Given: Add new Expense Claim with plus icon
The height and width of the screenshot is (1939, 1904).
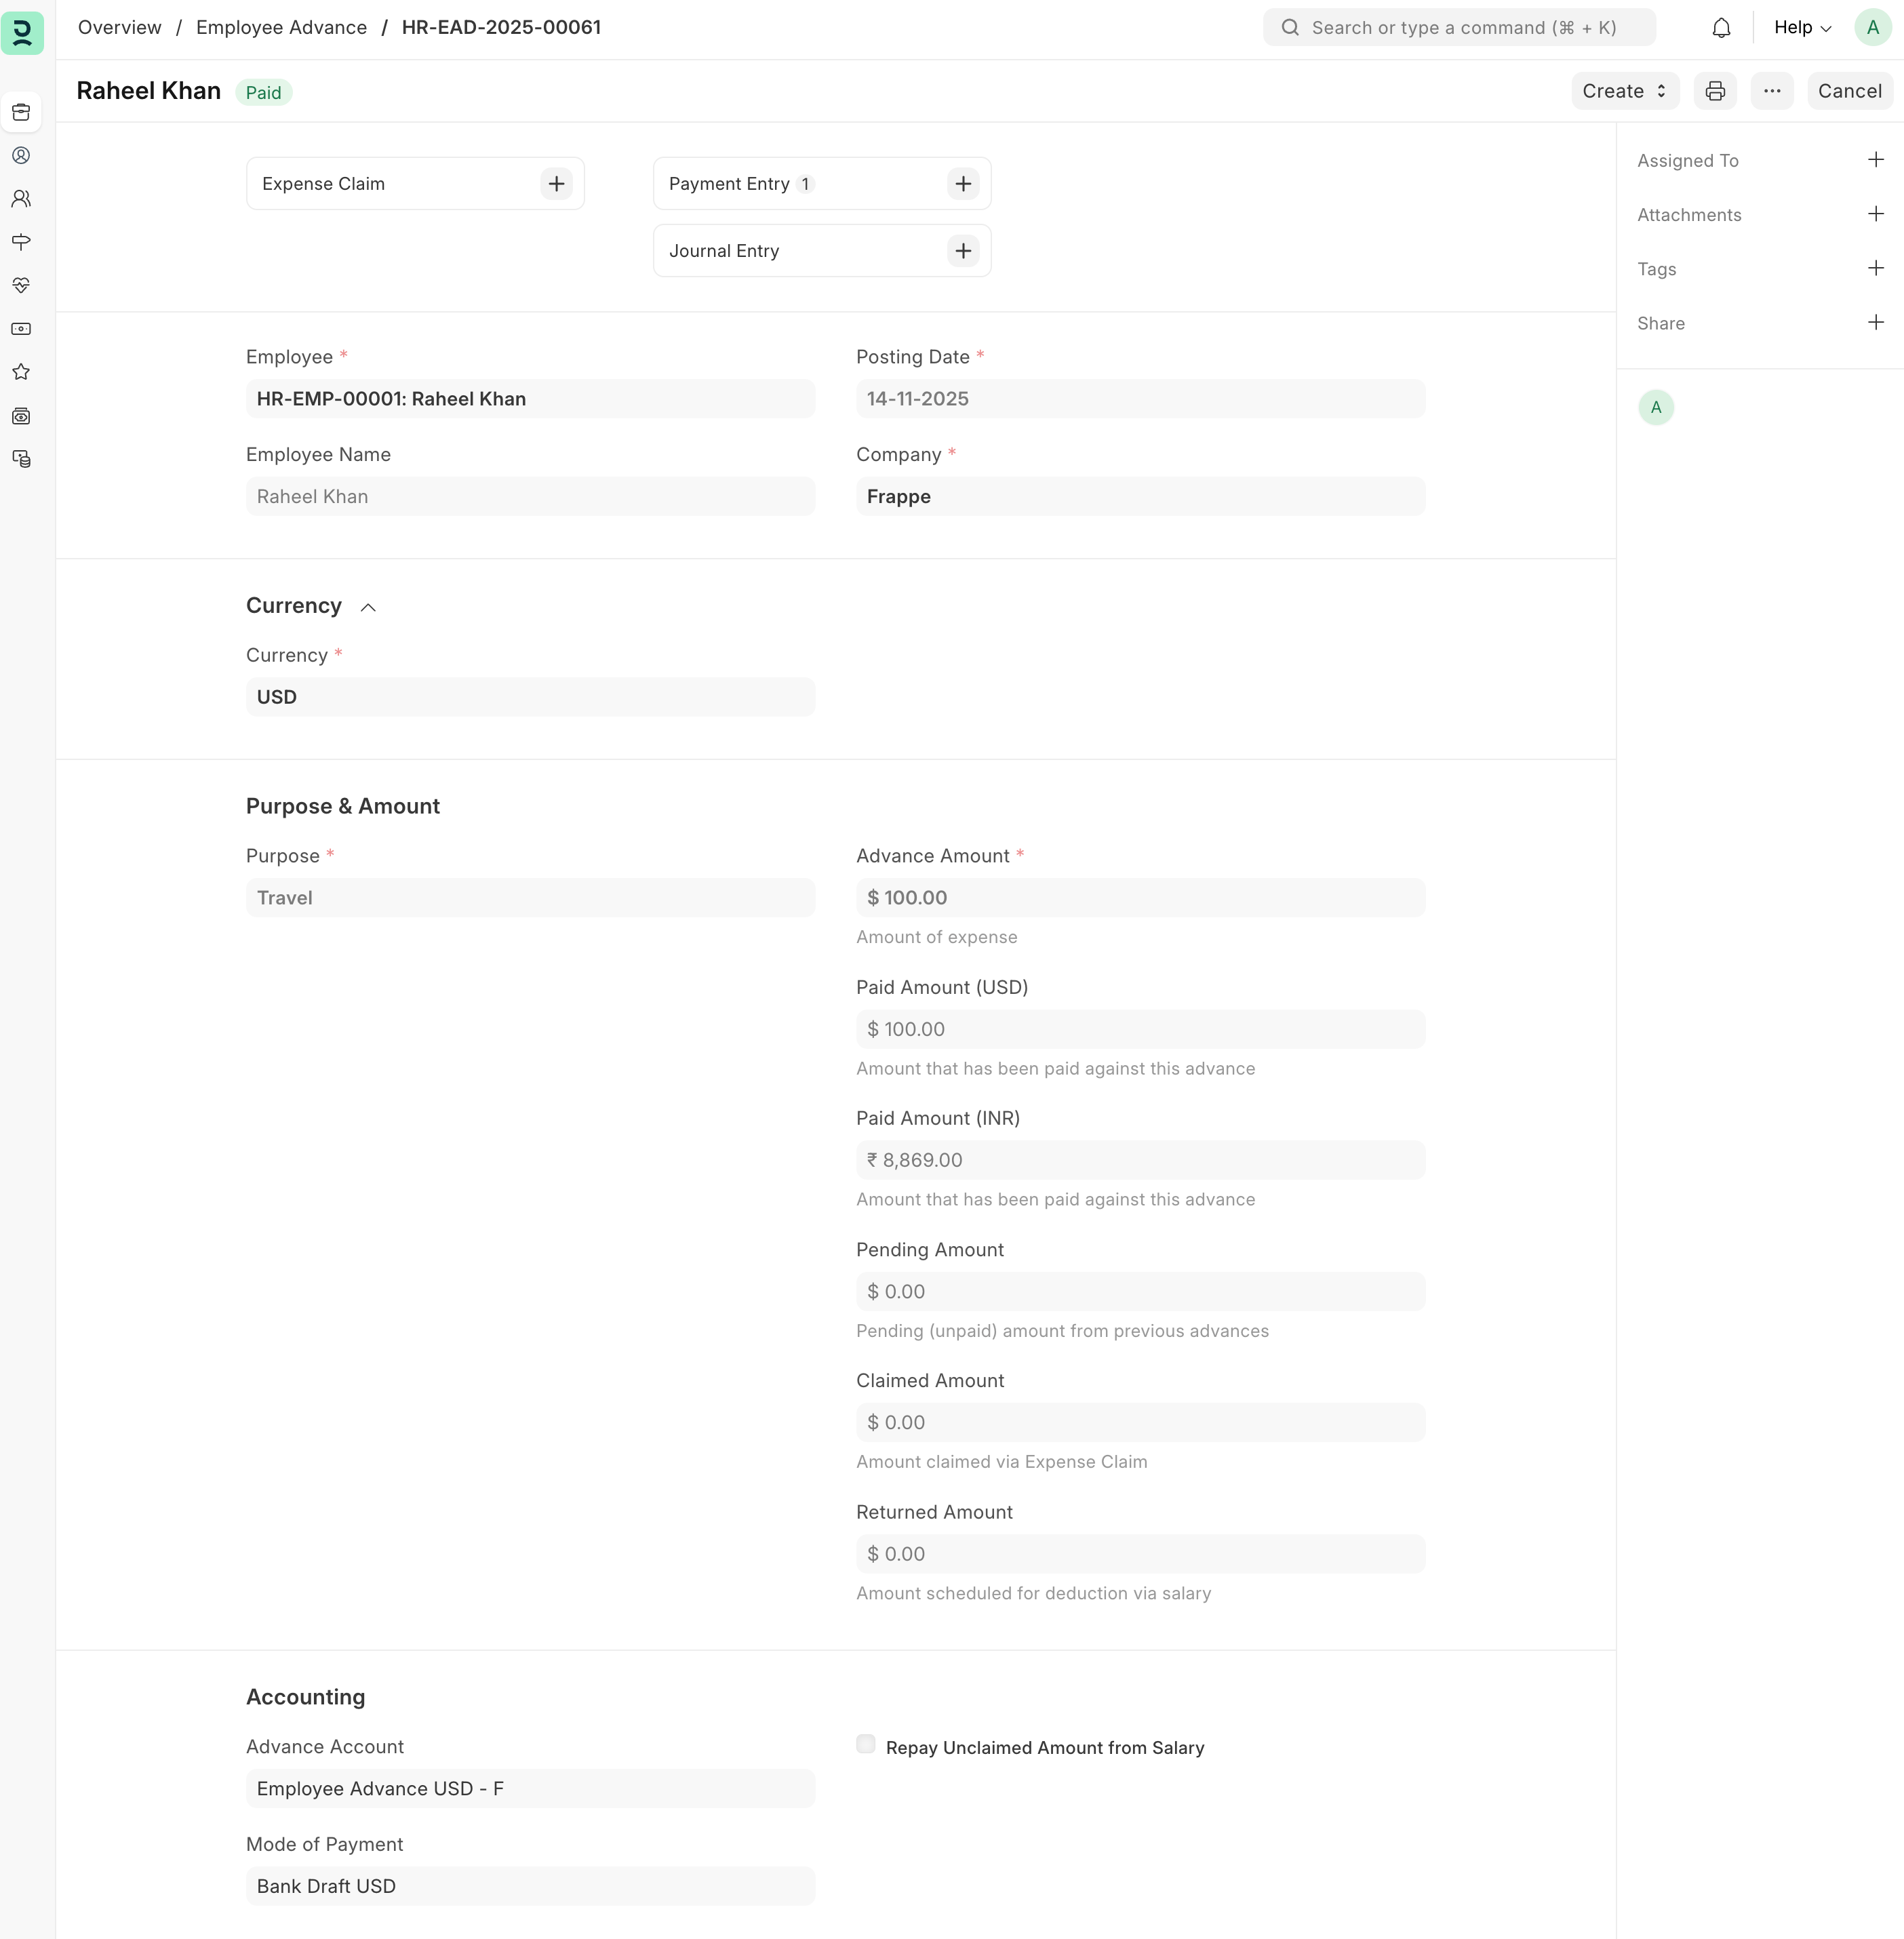Looking at the screenshot, I should coord(556,184).
